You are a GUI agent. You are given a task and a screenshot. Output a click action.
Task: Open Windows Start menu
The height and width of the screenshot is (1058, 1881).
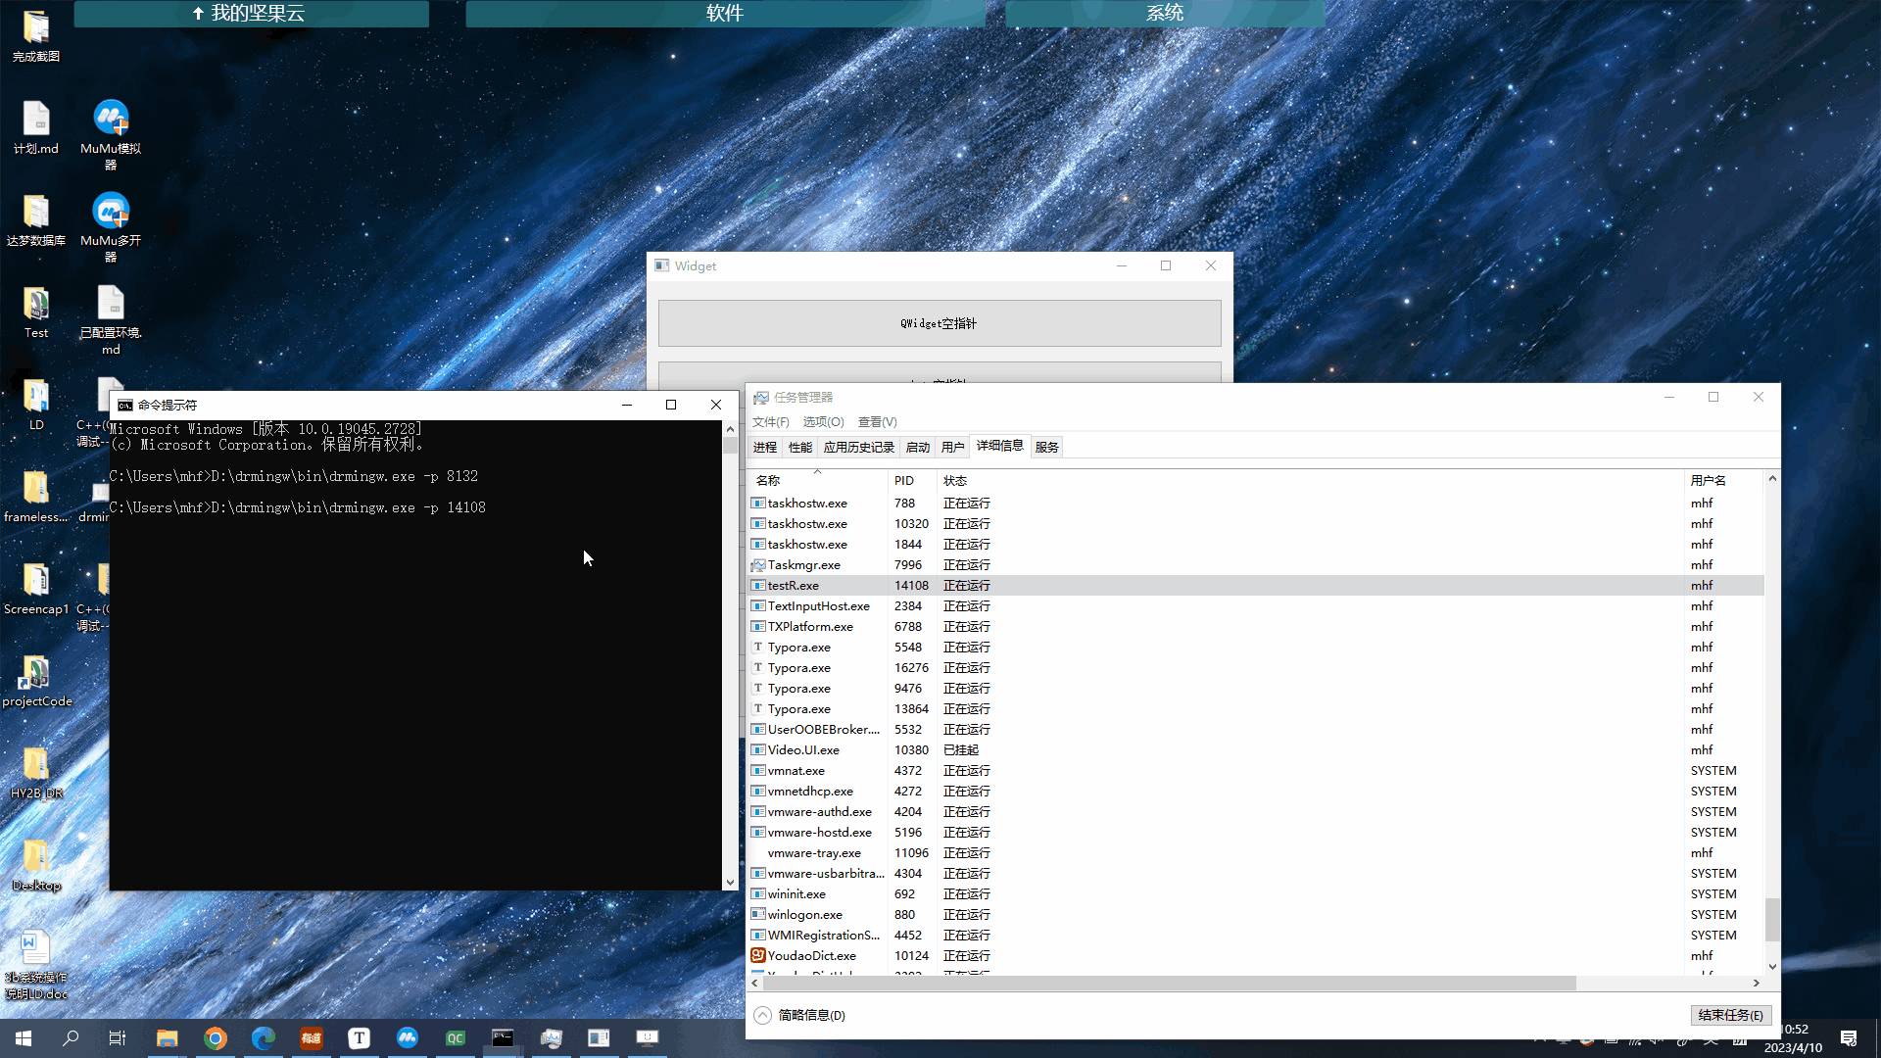24,1038
